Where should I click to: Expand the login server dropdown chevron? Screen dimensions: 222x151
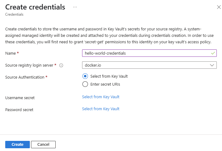click(x=212, y=65)
